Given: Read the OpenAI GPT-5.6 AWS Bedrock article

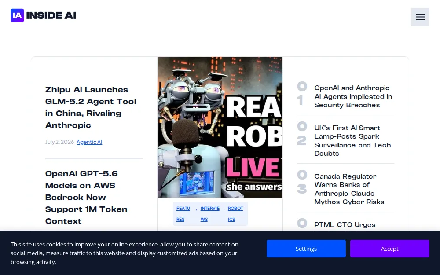Looking at the screenshot, I should (x=86, y=197).
